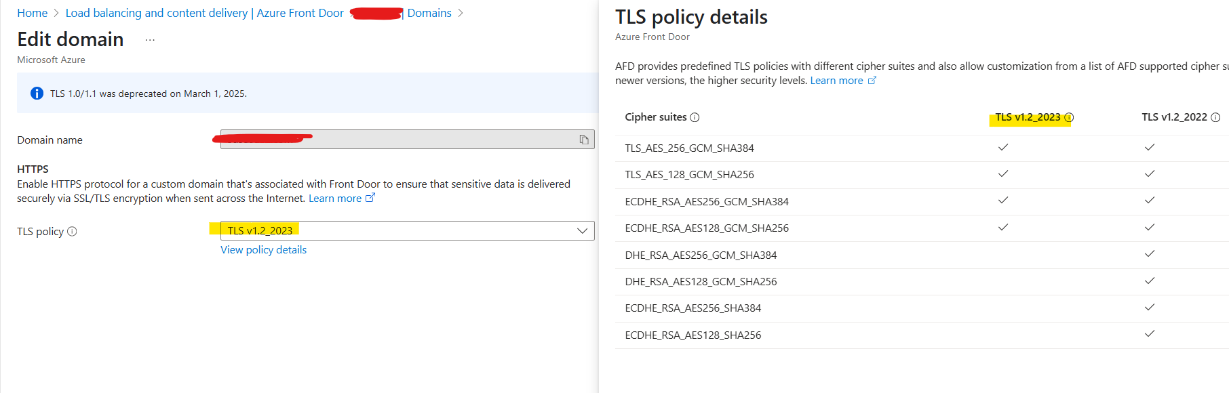The height and width of the screenshot is (393, 1229).
Task: Click external link icon after HTTPS Learn more
Action: pos(370,198)
